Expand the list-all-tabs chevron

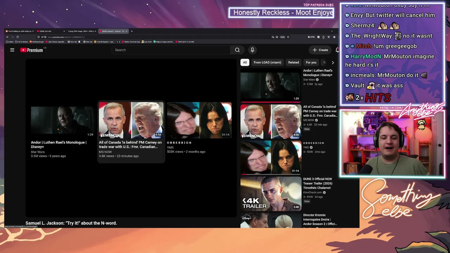[x=332, y=31]
